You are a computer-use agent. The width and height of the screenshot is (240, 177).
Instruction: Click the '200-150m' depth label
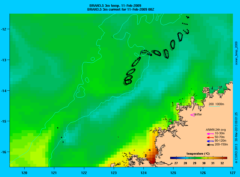coord(221,144)
